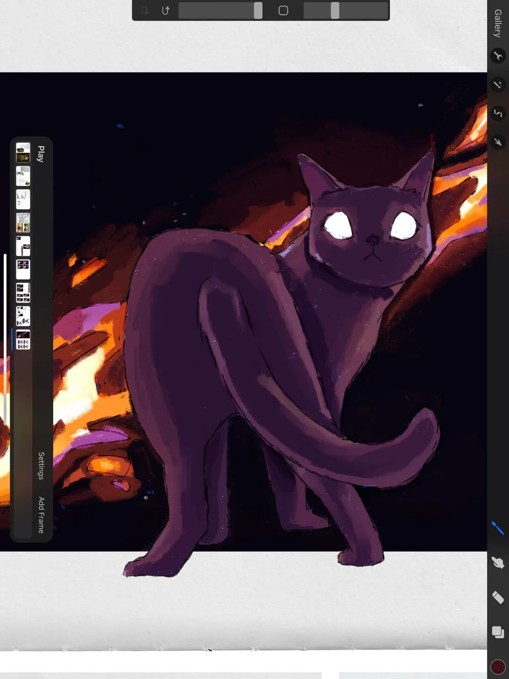Open the Adjustments magic wand menu

click(498, 85)
